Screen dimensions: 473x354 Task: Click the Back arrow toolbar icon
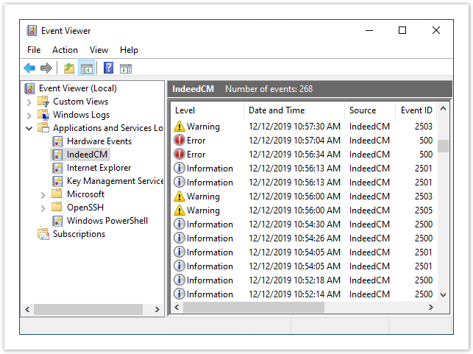point(29,68)
